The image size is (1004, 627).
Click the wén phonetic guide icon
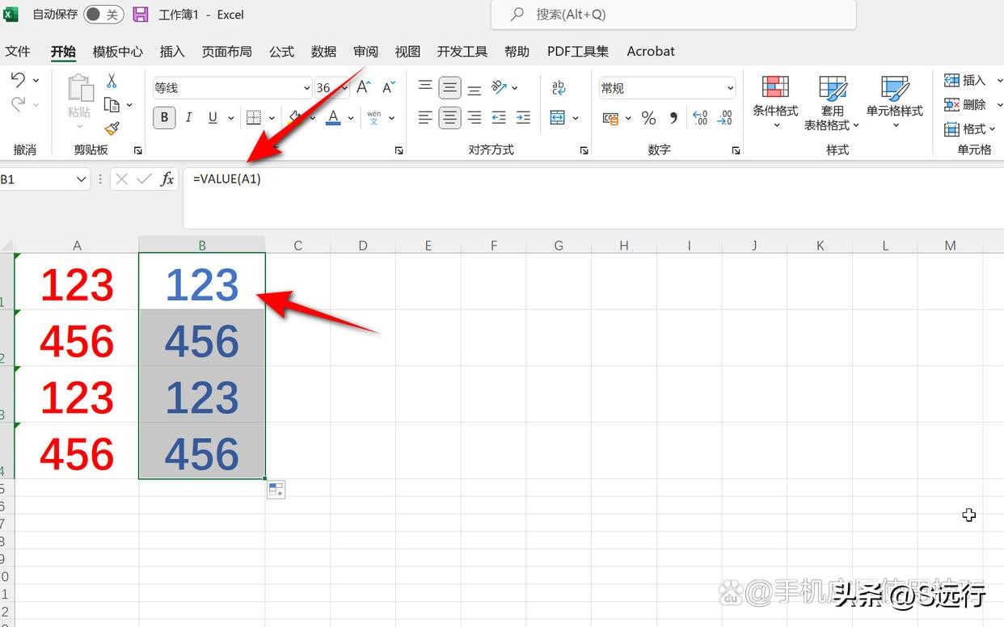pos(373,118)
